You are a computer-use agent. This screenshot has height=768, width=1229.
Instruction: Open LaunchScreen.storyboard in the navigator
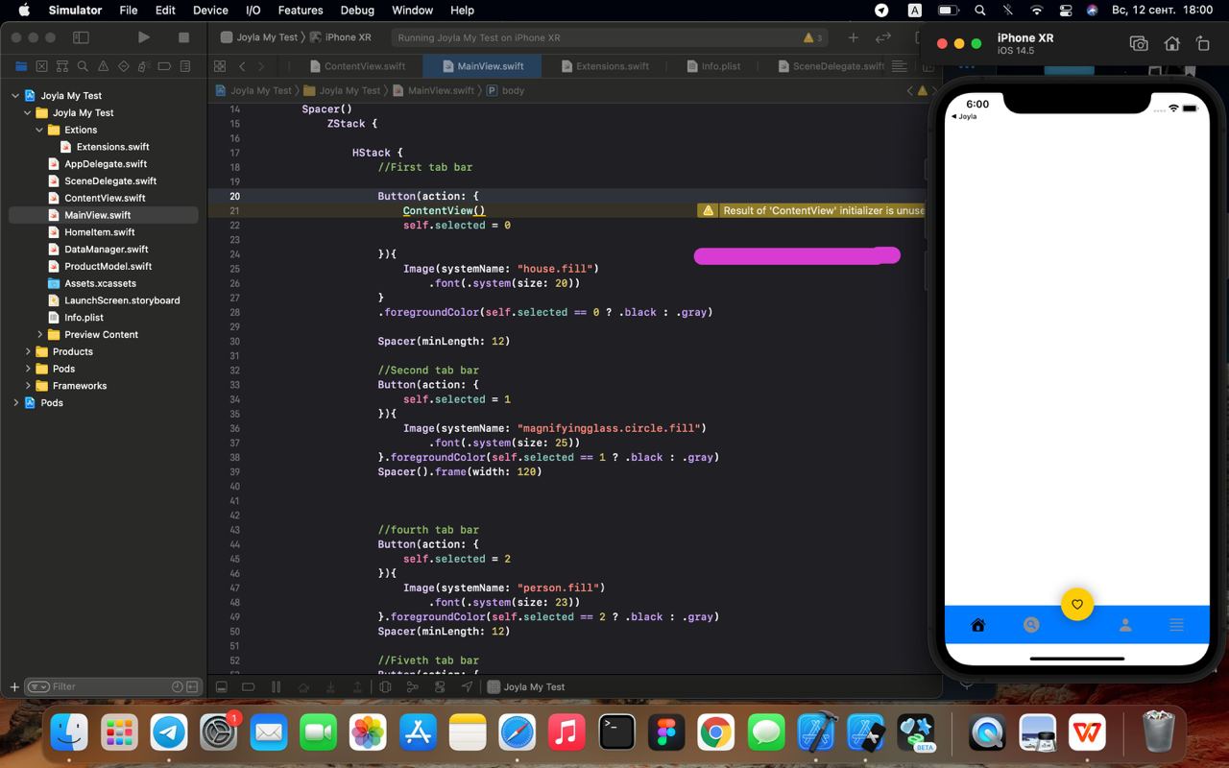pyautogui.click(x=122, y=300)
